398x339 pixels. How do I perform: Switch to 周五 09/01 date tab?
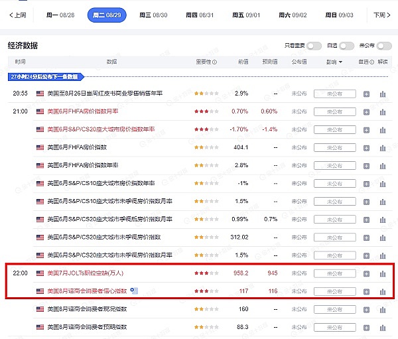coord(245,15)
